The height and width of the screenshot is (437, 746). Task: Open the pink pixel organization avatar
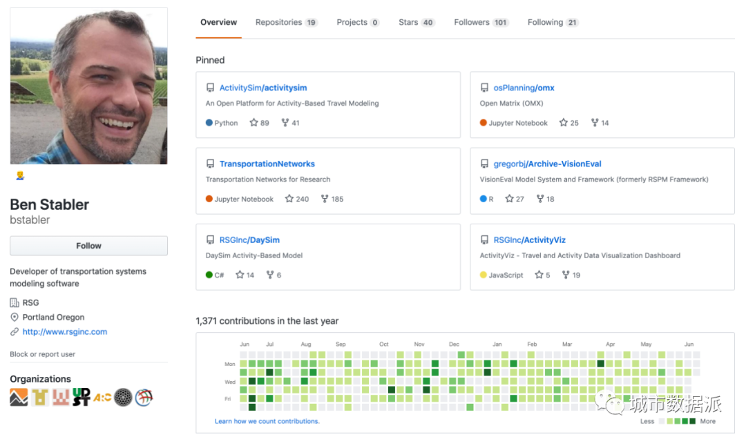point(61,397)
